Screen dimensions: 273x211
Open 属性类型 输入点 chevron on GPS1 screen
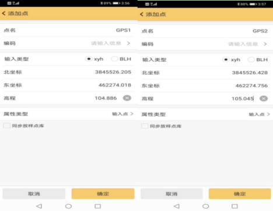point(132,114)
